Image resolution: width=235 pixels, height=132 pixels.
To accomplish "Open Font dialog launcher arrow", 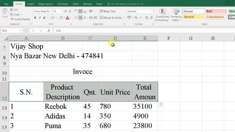I will (x=71, y=24).
